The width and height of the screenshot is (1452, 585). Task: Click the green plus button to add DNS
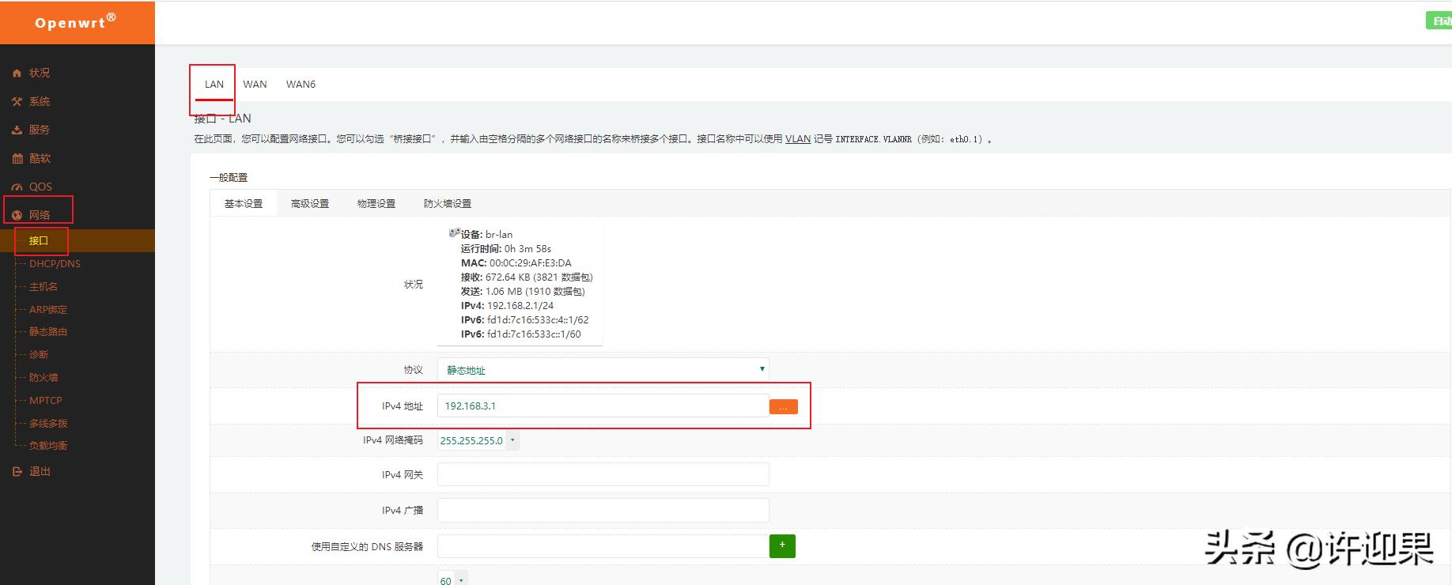pos(782,545)
